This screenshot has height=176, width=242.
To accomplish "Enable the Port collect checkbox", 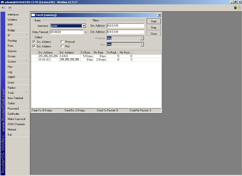I will pos(62,46).
